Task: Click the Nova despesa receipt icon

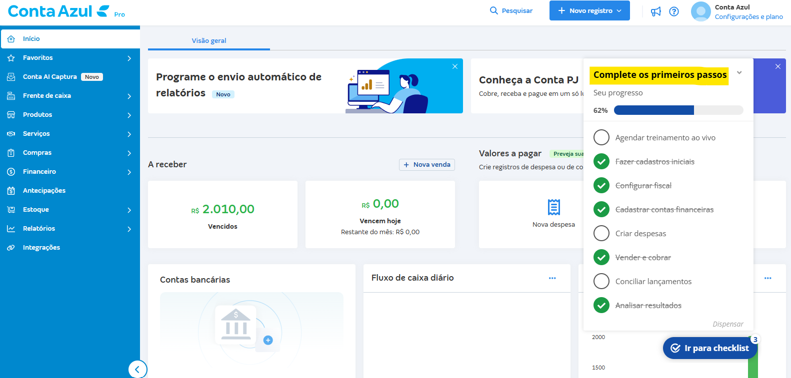Action: [554, 207]
